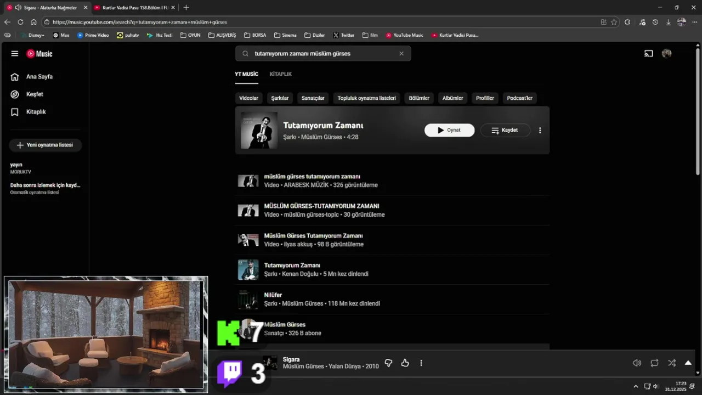
Task: Click browser home button
Action: pyautogui.click(x=33, y=22)
